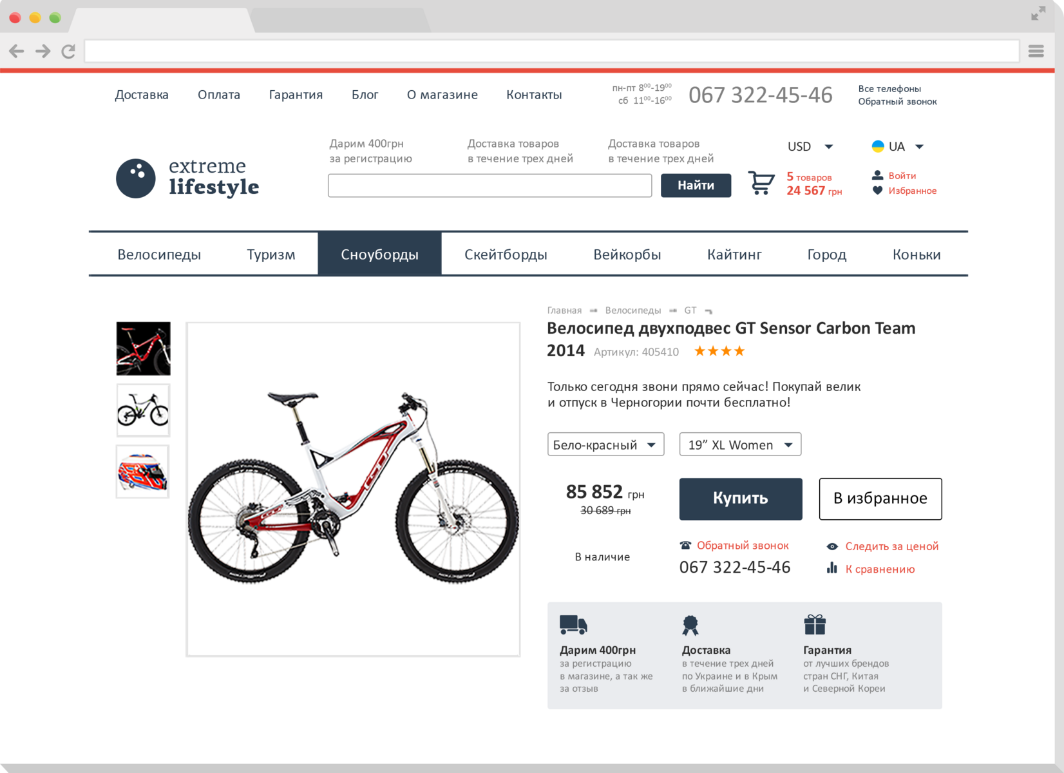
Task: Open the browser hamburger menu
Action: pyautogui.click(x=1036, y=51)
